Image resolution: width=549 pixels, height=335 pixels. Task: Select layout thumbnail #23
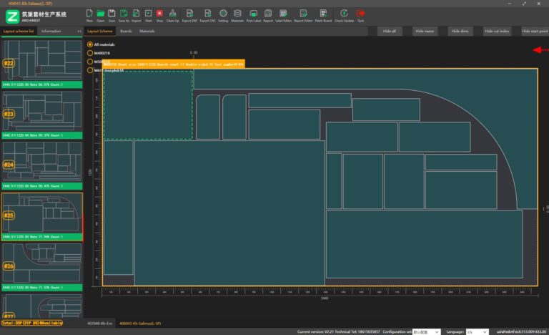click(x=42, y=112)
